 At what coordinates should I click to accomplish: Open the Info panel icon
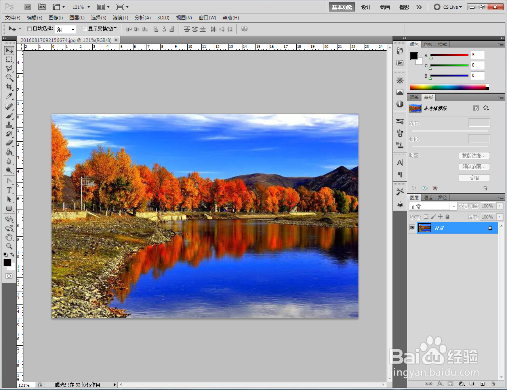(400, 104)
